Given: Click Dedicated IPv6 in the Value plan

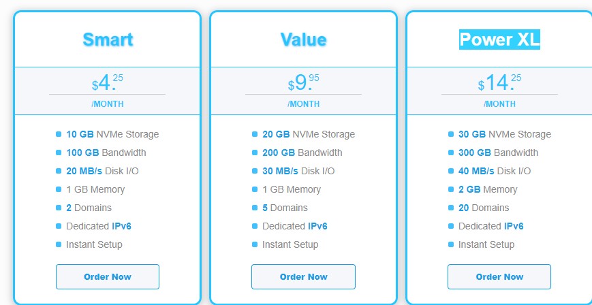Looking at the screenshot, I should [294, 226].
